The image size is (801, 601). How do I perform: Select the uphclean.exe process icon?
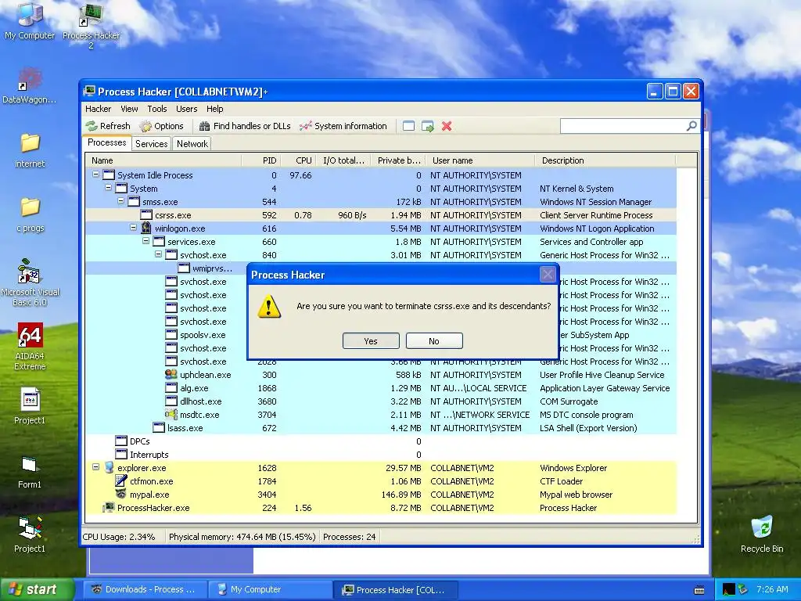point(171,375)
